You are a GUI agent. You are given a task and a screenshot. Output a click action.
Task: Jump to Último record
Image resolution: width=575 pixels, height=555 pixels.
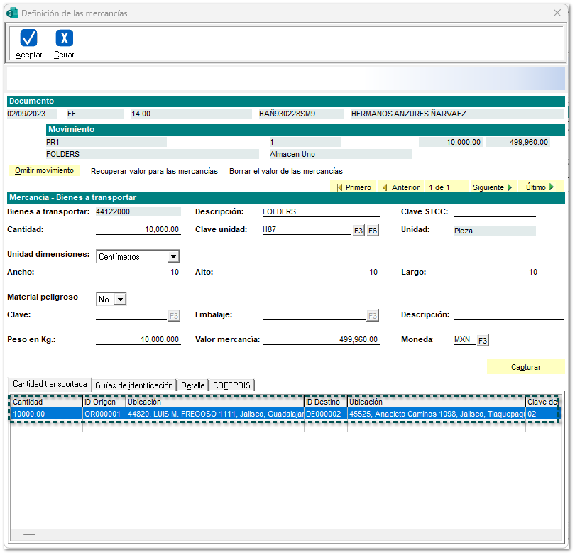[x=540, y=187]
